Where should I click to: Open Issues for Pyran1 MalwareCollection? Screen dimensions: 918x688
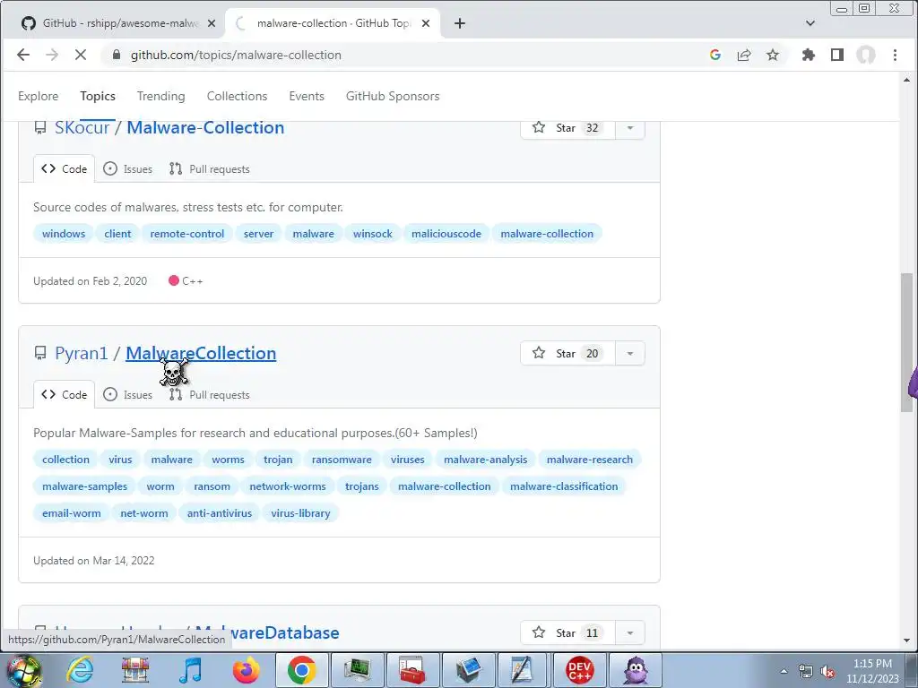point(127,394)
